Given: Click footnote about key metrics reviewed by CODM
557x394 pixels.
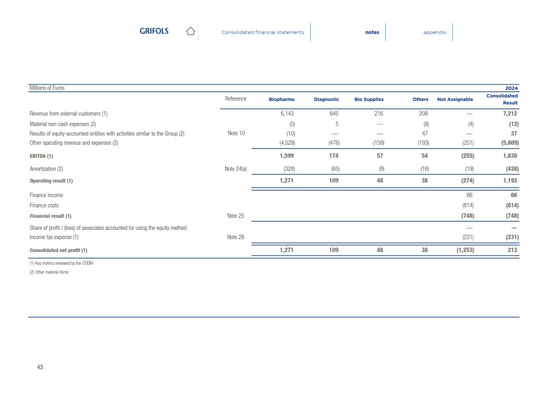Looking at the screenshot, I should [x=61, y=263].
